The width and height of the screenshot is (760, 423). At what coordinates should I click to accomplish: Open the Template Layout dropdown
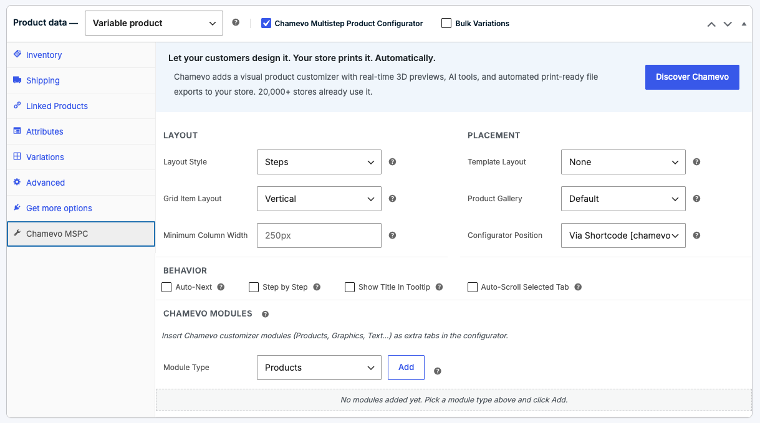click(x=623, y=162)
